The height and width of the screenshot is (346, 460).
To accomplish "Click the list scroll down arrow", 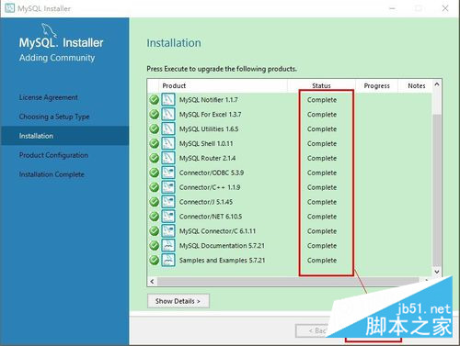I will click(437, 272).
